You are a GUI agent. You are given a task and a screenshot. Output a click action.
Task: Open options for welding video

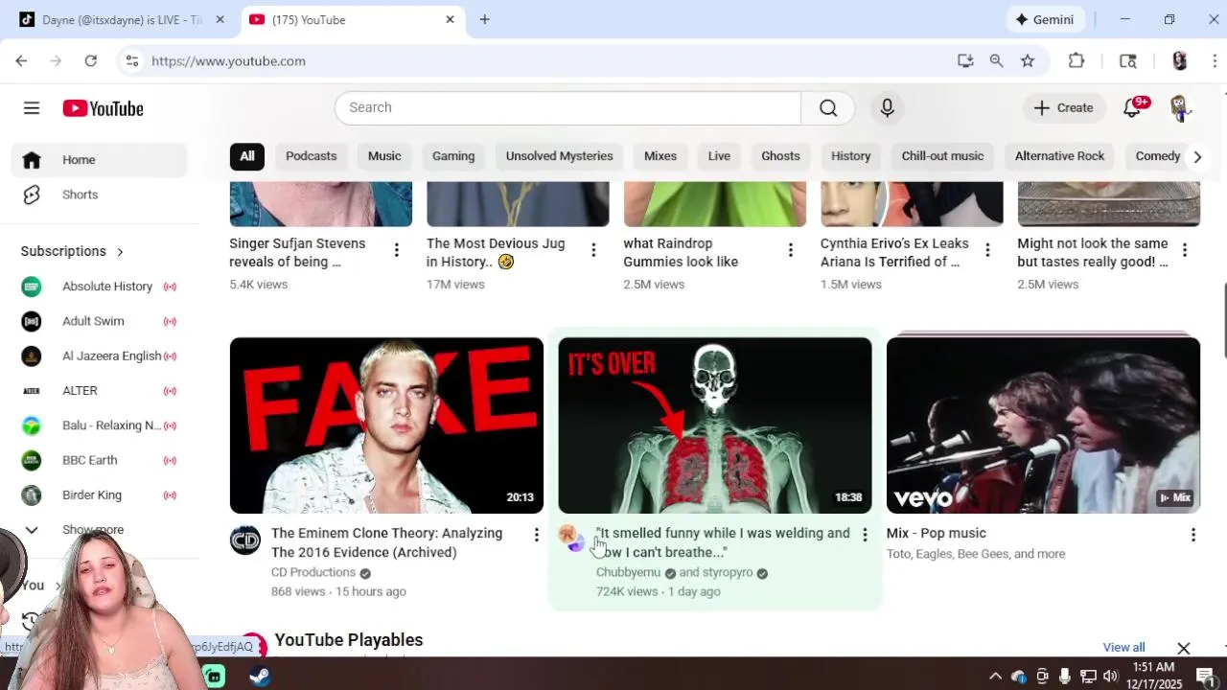coord(865,535)
